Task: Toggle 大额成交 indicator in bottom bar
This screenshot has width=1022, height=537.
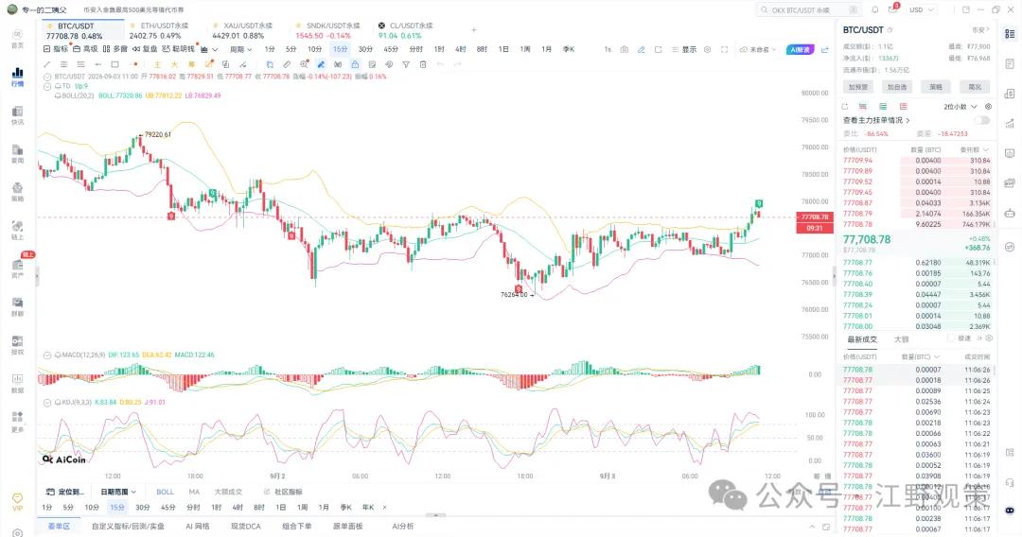Action: click(227, 492)
